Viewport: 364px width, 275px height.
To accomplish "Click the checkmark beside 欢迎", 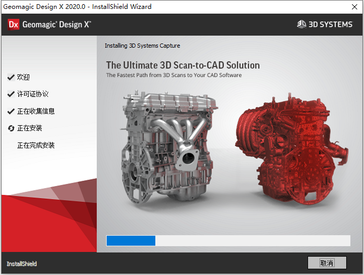I will 11,77.
